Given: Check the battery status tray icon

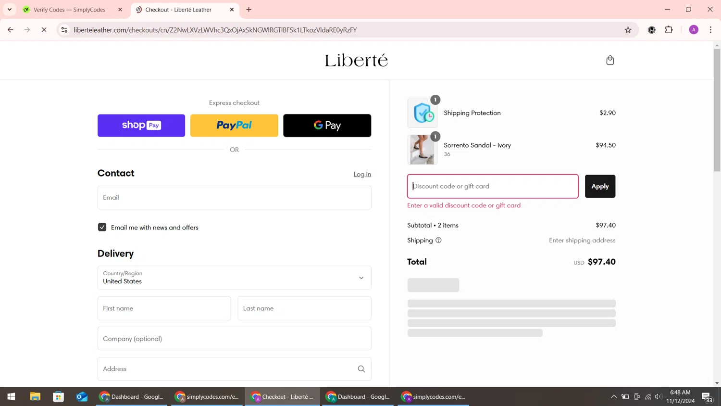Looking at the screenshot, I should 625,397.
